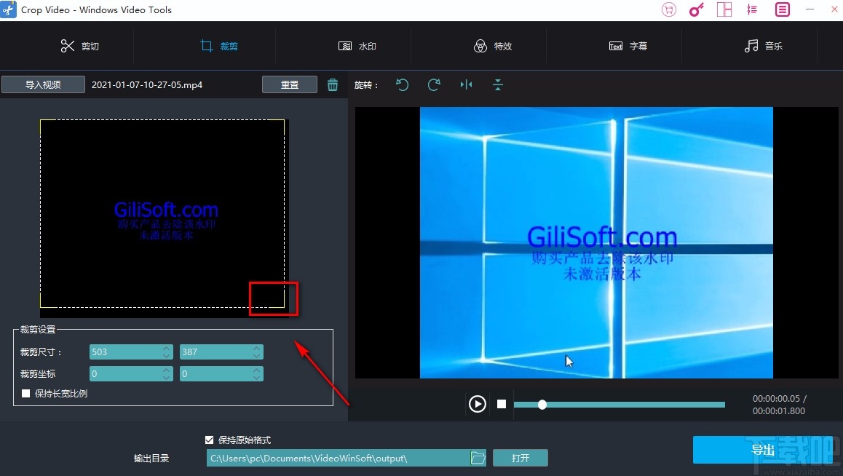Click the 导出 export button
The width and height of the screenshot is (843, 476).
(x=764, y=450)
